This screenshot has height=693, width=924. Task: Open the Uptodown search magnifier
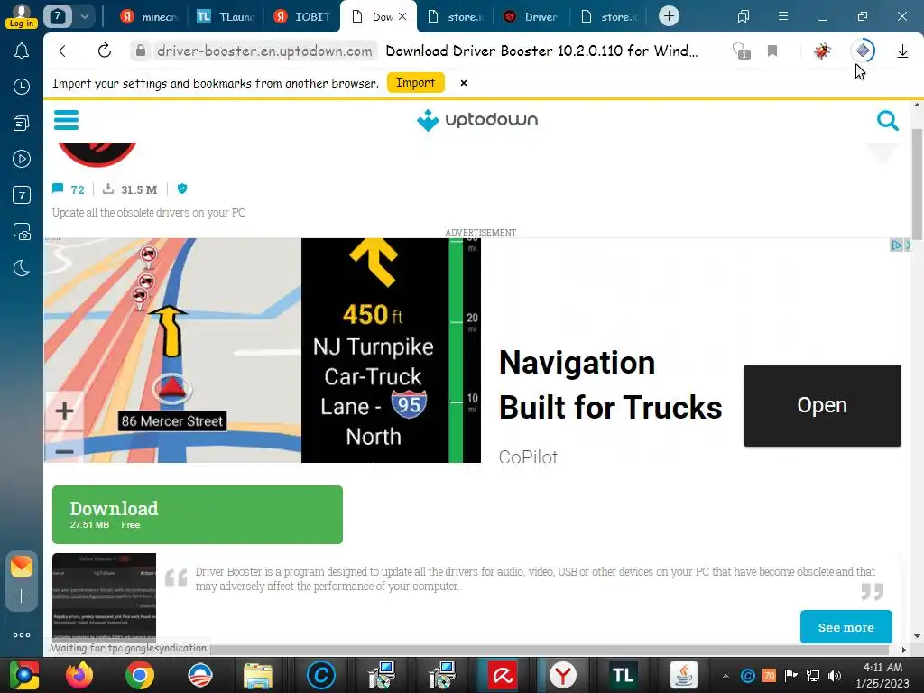[888, 120]
